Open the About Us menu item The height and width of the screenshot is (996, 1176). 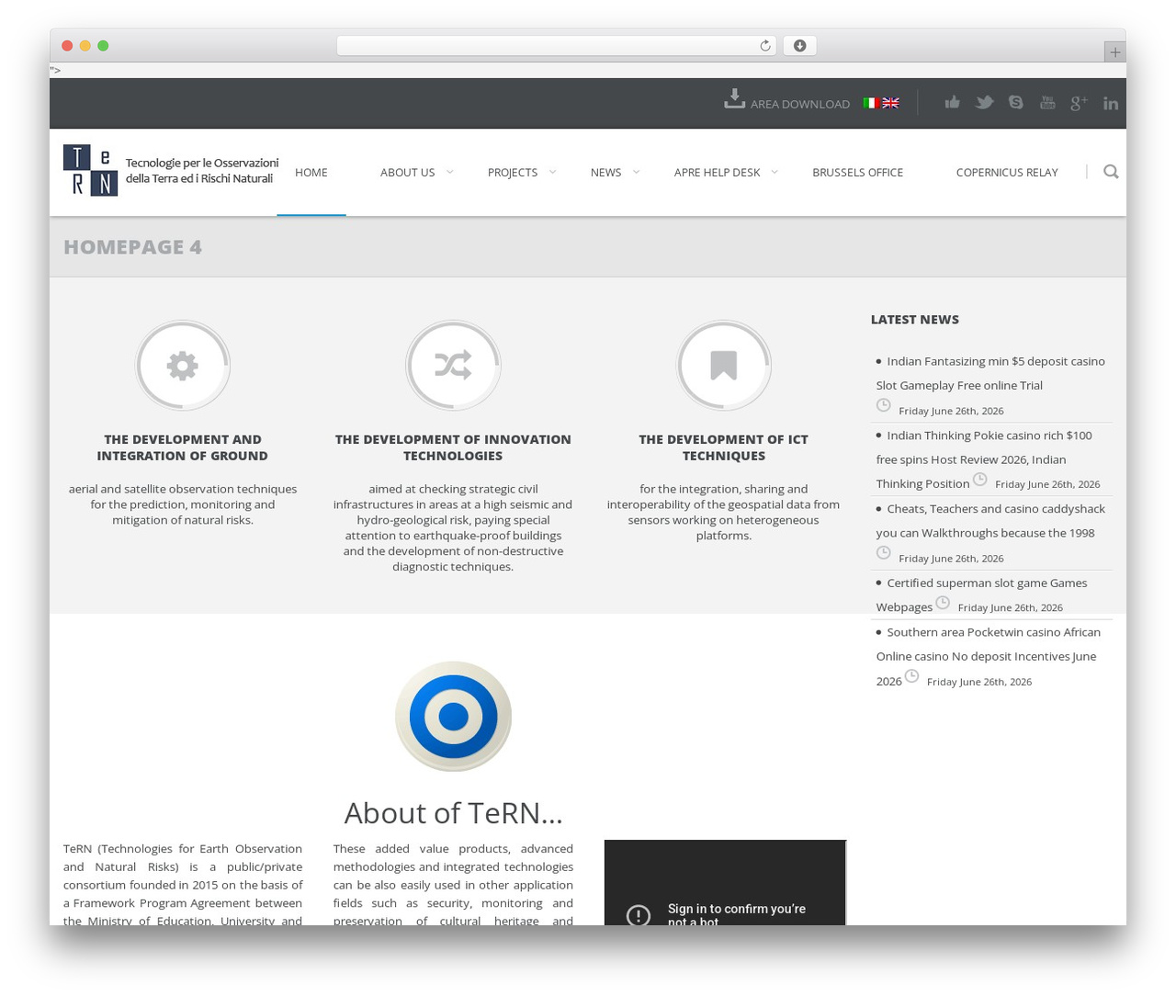[x=407, y=172]
